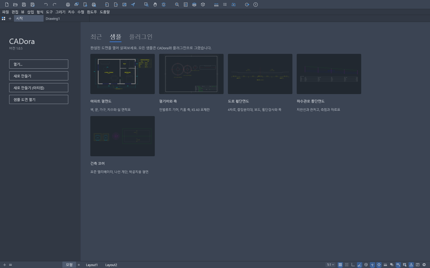Switch to the Layout1 tab

point(92,265)
